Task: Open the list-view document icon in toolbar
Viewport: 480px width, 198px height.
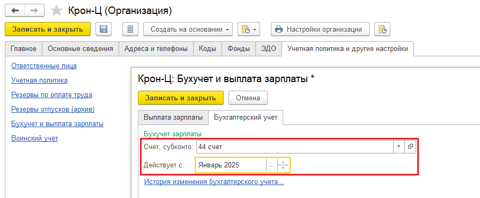Action: click(x=130, y=30)
